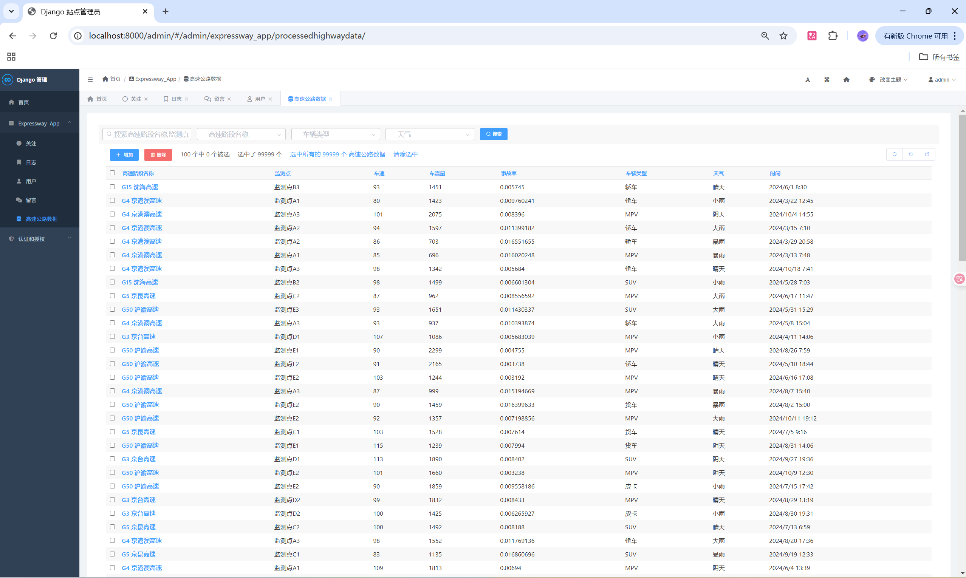Click the open-in-new-tab icon above table
966x578 pixels.
pyautogui.click(x=927, y=154)
